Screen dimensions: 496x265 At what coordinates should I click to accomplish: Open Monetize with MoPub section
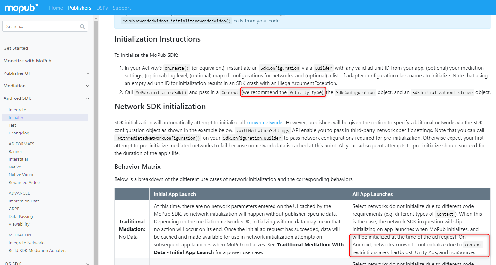click(x=27, y=61)
